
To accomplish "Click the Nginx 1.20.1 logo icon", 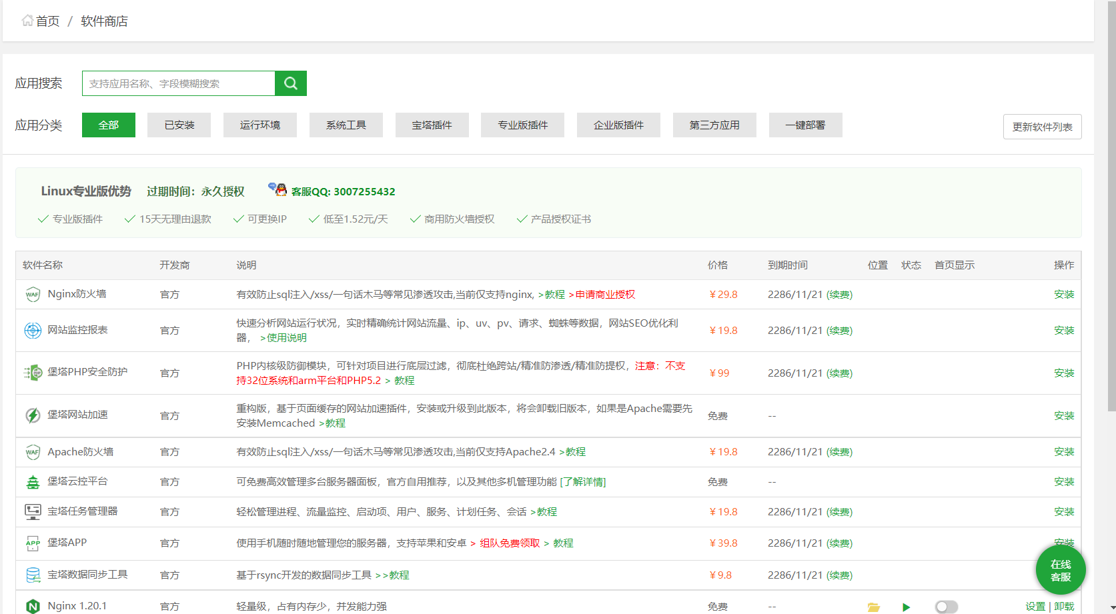I will click(x=33, y=606).
